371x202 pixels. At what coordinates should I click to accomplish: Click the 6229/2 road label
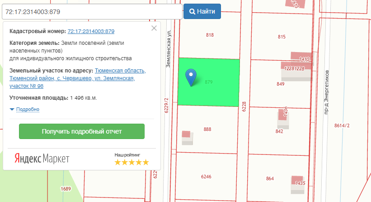[166, 105]
